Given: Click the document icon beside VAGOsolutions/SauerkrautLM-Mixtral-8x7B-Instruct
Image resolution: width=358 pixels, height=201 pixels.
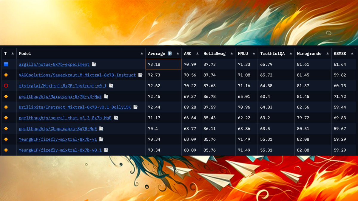Looking at the screenshot, I should tap(140, 75).
